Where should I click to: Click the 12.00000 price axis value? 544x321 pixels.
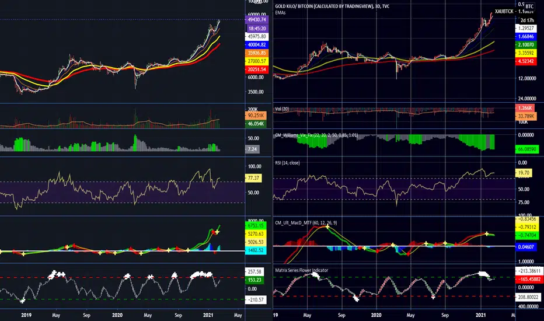527,78
